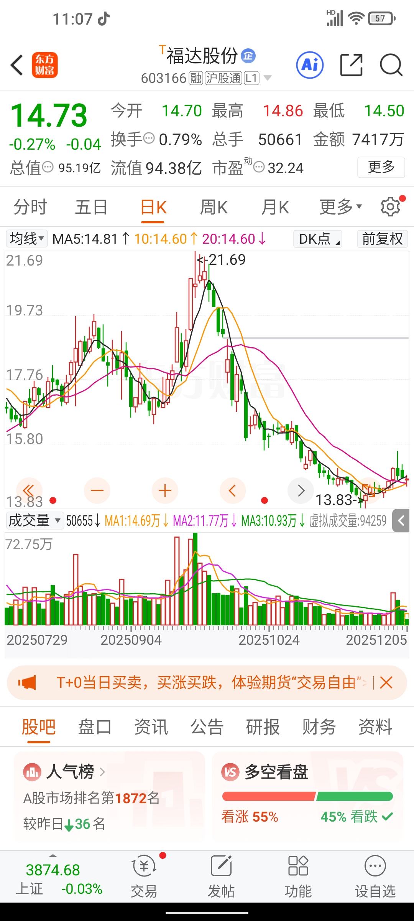Open the 资讯 tab
The height and width of the screenshot is (921, 414).
pyautogui.click(x=151, y=727)
